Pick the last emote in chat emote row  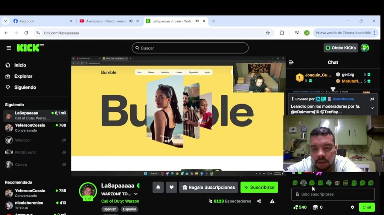[x=371, y=183]
